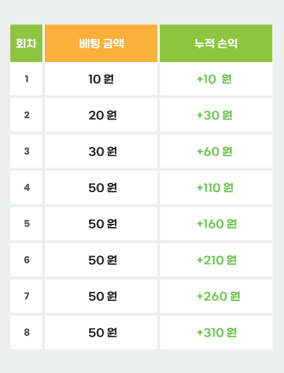Select round number 2 cell
Image resolution: width=284 pixels, height=373 pixels.
26,115
